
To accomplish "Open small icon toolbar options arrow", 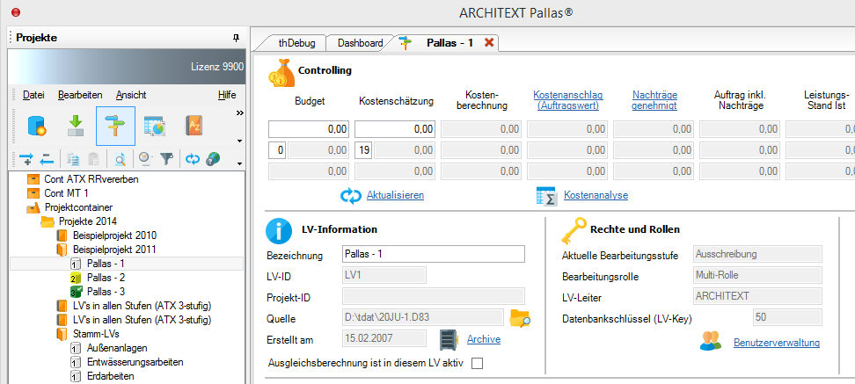I will [x=239, y=163].
